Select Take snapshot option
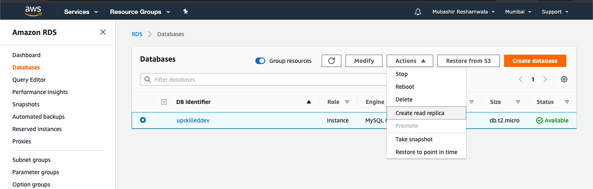Viewport: 593px width, 189px height. [x=426, y=139]
